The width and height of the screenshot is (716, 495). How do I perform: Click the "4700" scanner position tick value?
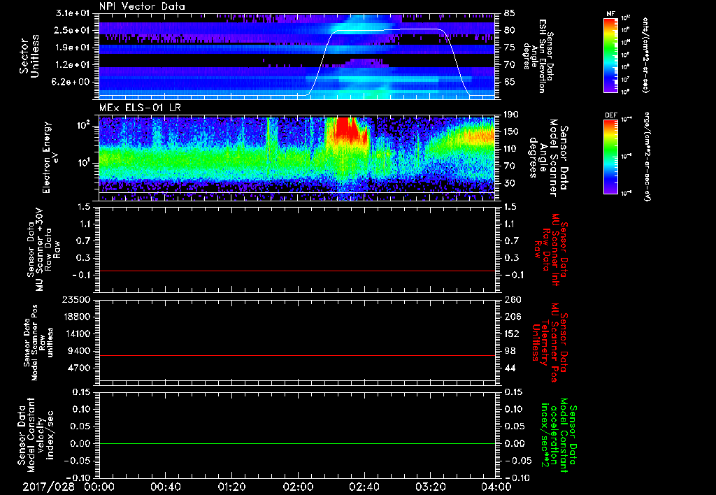tap(80, 368)
